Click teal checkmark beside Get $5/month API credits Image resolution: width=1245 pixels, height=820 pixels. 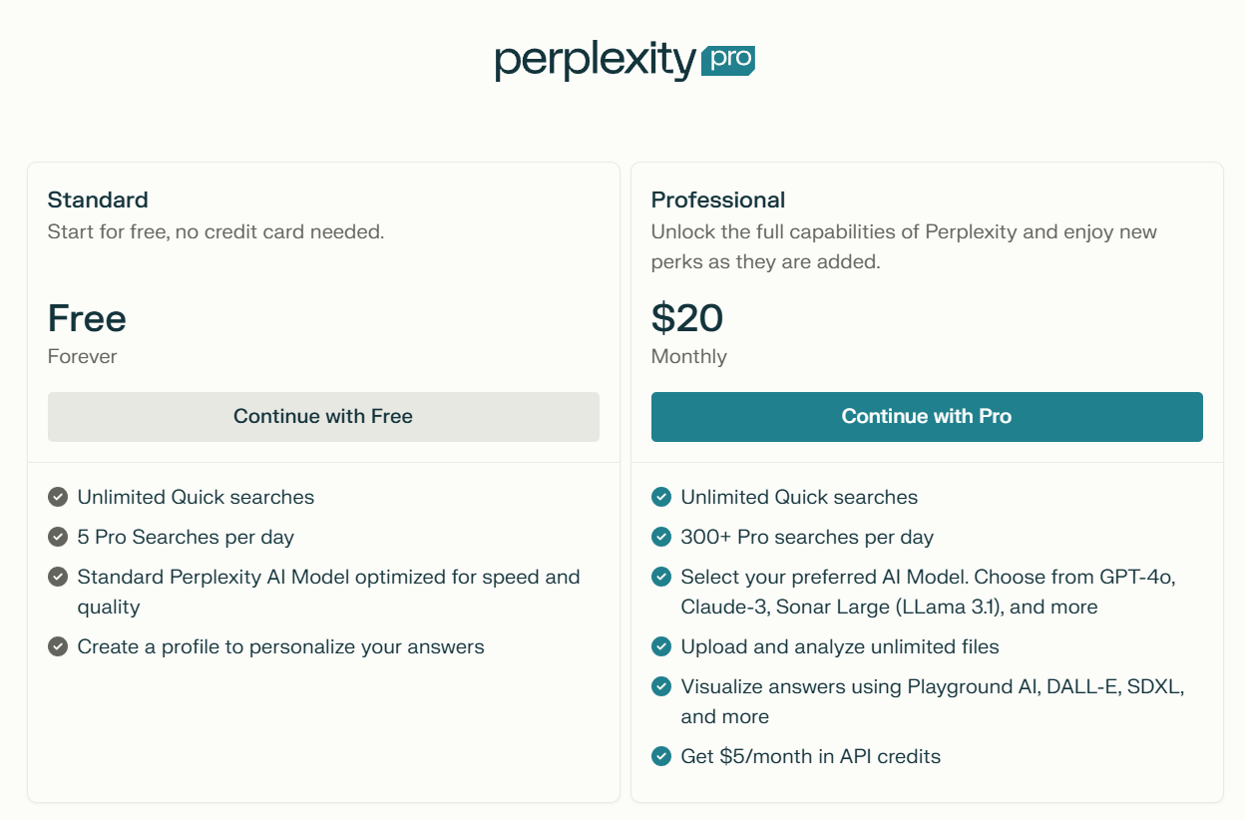[x=661, y=756]
